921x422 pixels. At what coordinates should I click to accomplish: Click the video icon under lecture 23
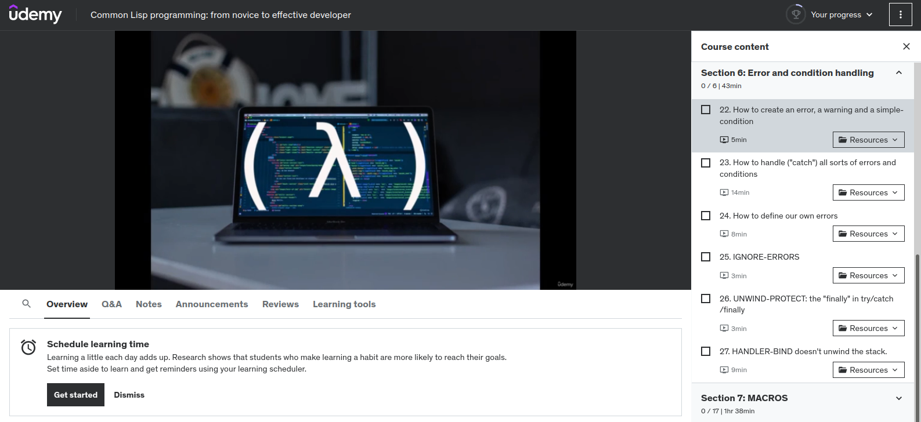pyautogui.click(x=724, y=192)
